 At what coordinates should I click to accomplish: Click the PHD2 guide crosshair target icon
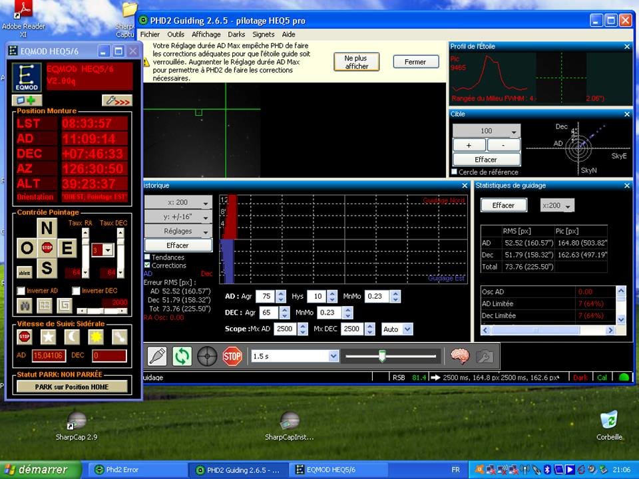click(207, 357)
